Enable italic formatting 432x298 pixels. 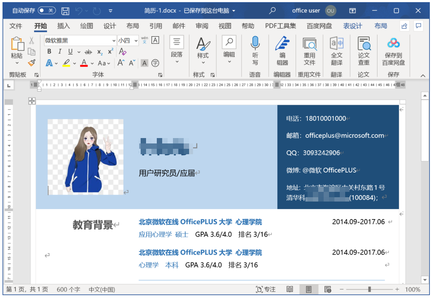tap(60, 52)
